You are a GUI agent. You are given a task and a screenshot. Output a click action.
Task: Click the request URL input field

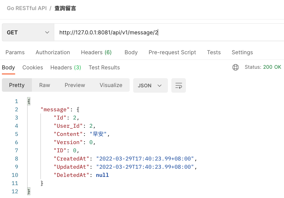(x=169, y=32)
